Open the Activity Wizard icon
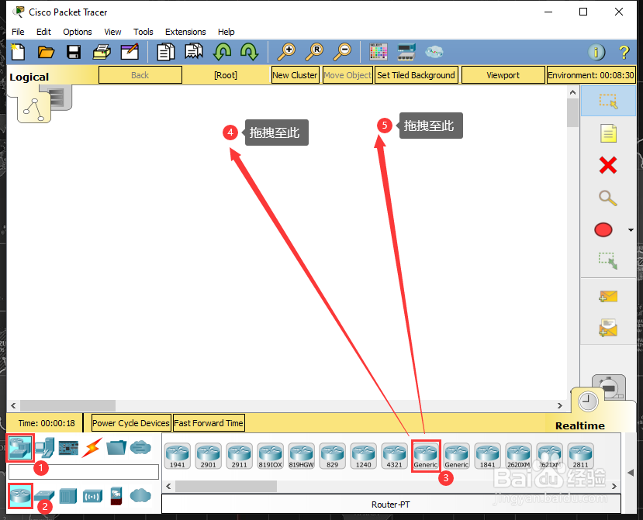The height and width of the screenshot is (520, 643). (130, 52)
